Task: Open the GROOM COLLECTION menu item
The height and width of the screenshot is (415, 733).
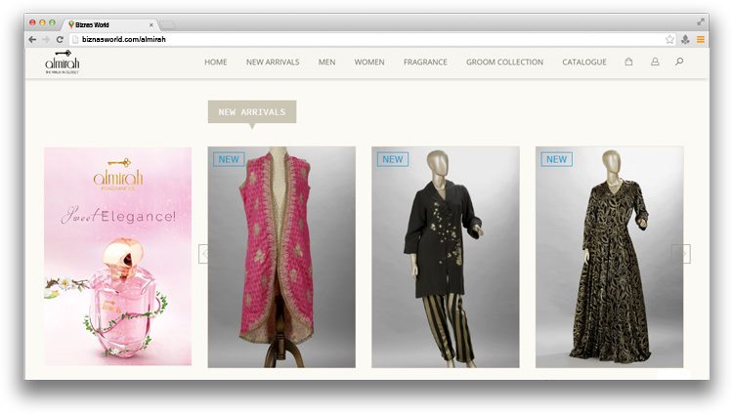Action: (504, 62)
